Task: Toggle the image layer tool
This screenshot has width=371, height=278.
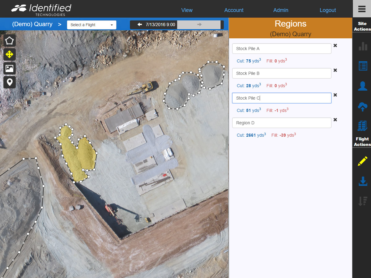Action: click(x=10, y=68)
